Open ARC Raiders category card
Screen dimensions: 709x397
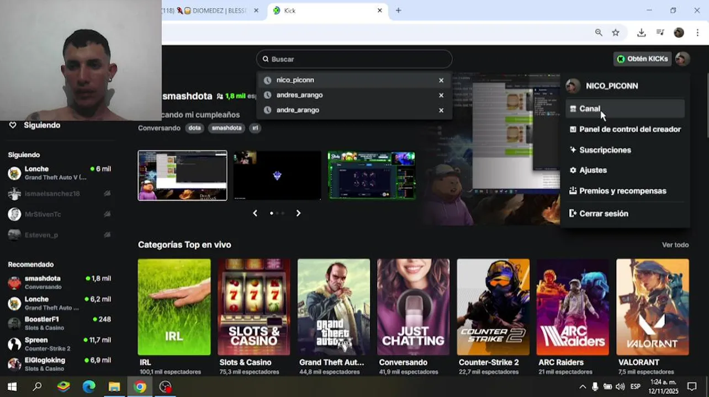click(573, 307)
